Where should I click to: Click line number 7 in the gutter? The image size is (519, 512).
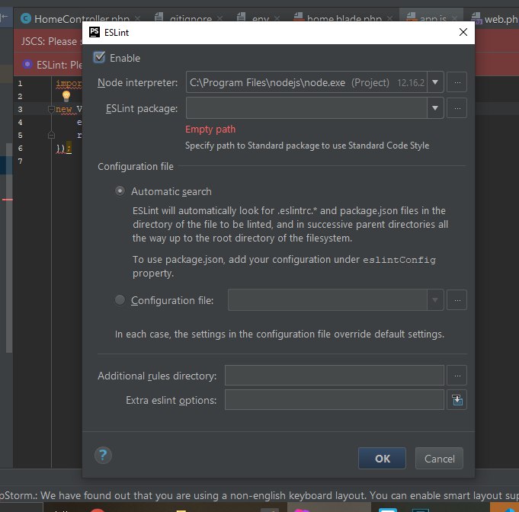[x=20, y=162]
